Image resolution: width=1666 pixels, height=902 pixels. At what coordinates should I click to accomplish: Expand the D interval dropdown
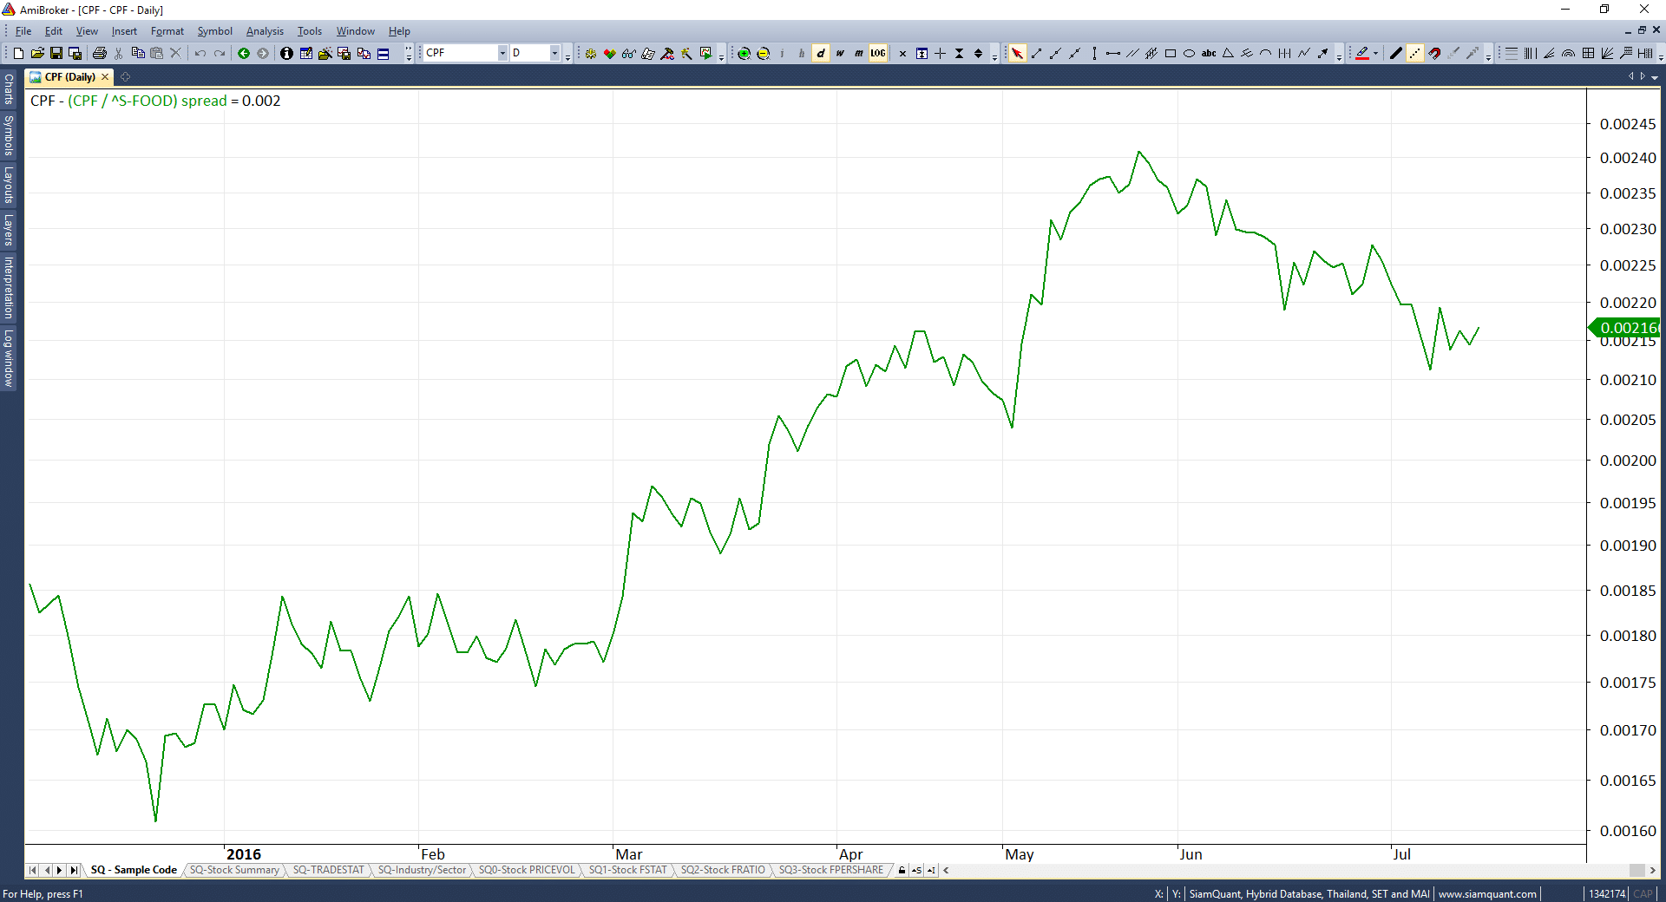(x=554, y=54)
